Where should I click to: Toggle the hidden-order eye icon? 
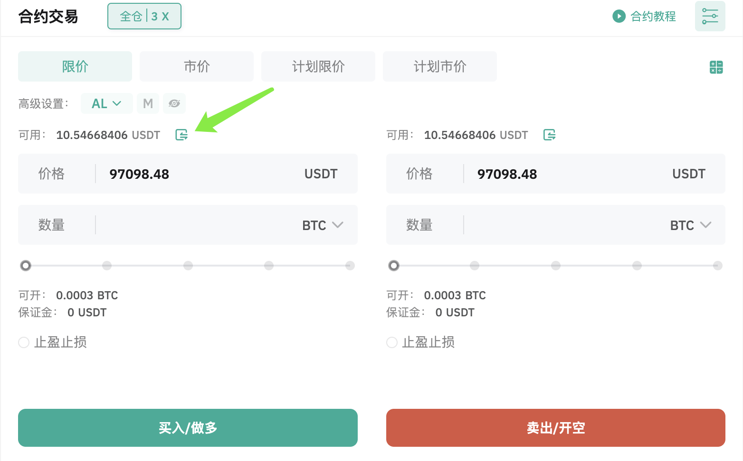point(174,103)
